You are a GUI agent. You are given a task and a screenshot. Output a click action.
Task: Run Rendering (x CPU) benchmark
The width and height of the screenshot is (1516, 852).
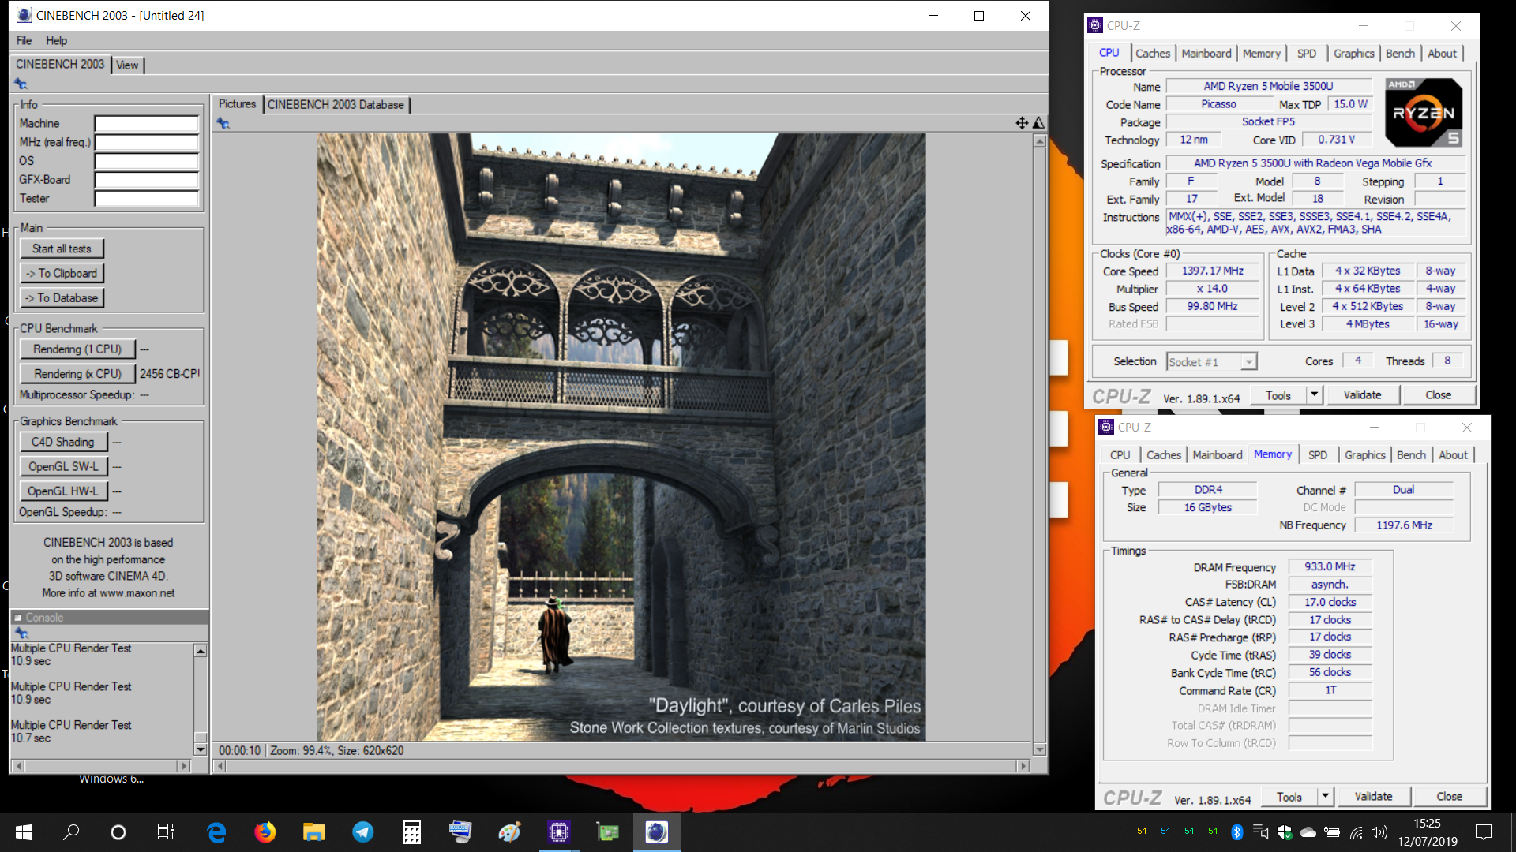(77, 374)
